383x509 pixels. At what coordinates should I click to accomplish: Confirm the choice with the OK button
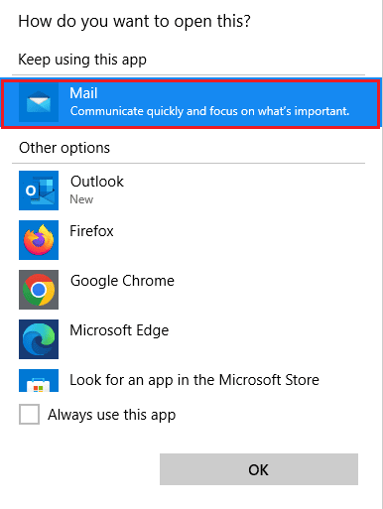pos(259,469)
